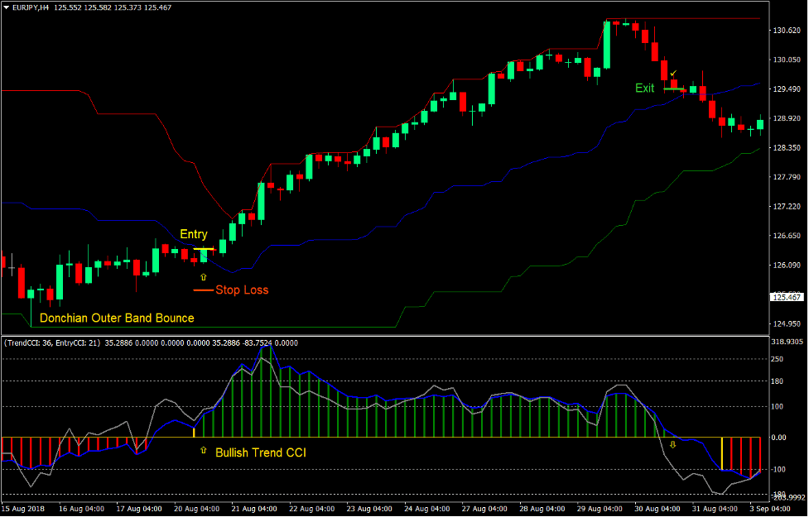Image resolution: width=809 pixels, height=517 pixels.
Task: Collapse the CCI indicator subwindow
Action: (x=7, y=342)
